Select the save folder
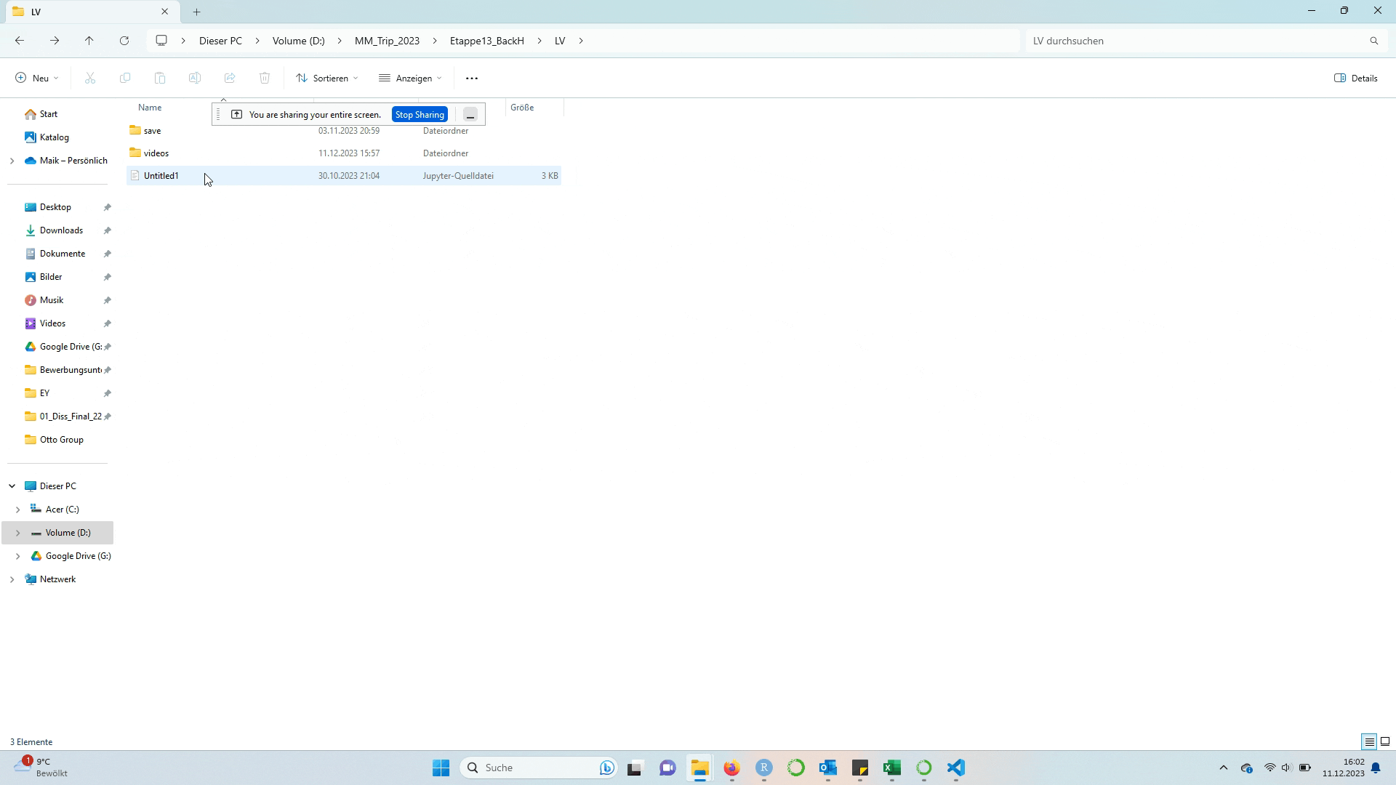The height and width of the screenshot is (785, 1396). [153, 130]
